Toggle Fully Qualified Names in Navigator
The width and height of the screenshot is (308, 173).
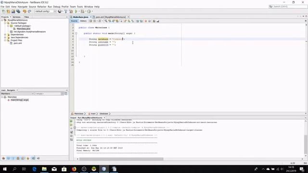click(x=28, y=158)
